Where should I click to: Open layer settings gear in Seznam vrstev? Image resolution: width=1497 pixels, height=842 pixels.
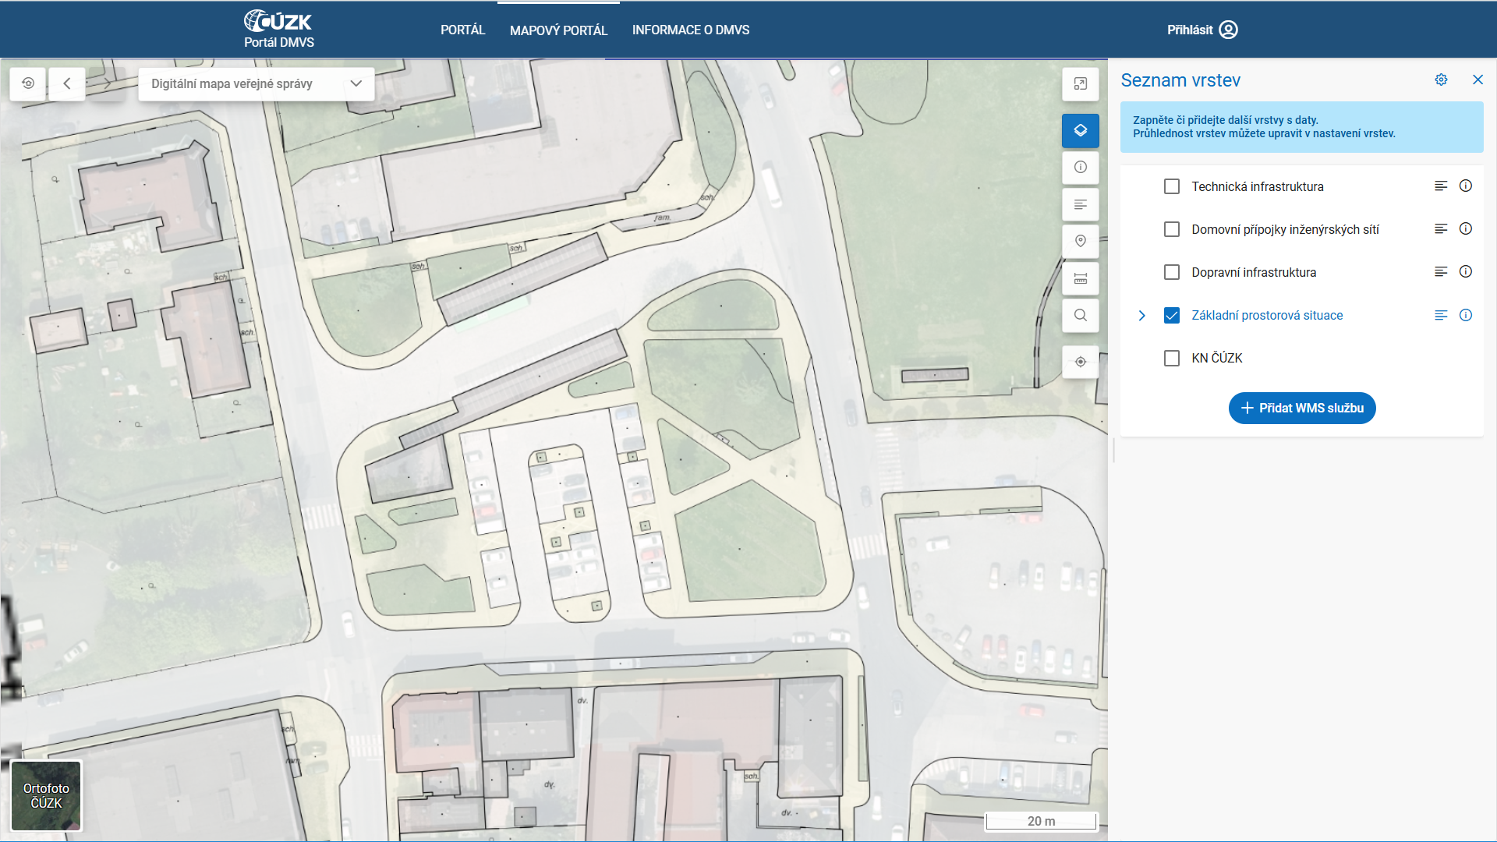pos(1441,80)
